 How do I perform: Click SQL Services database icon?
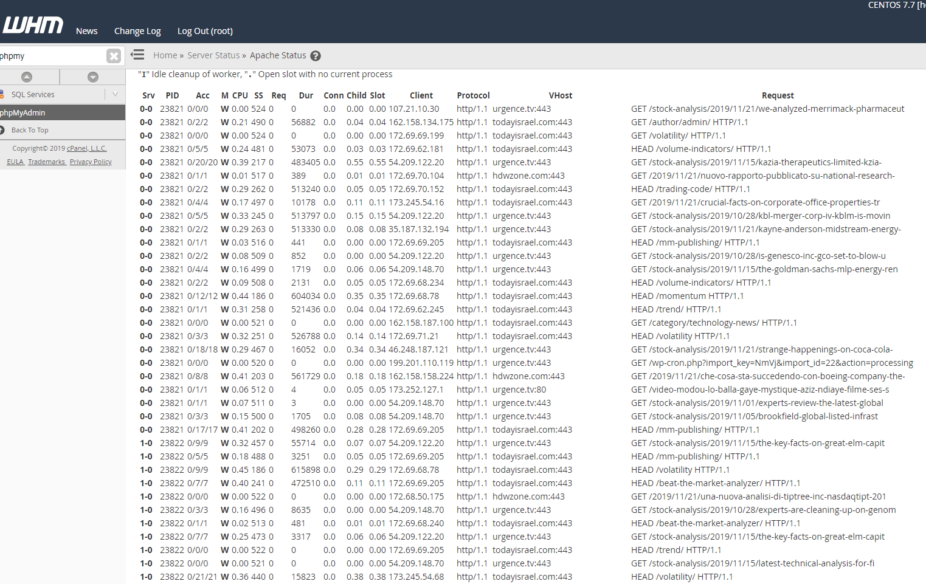[x=2, y=94]
